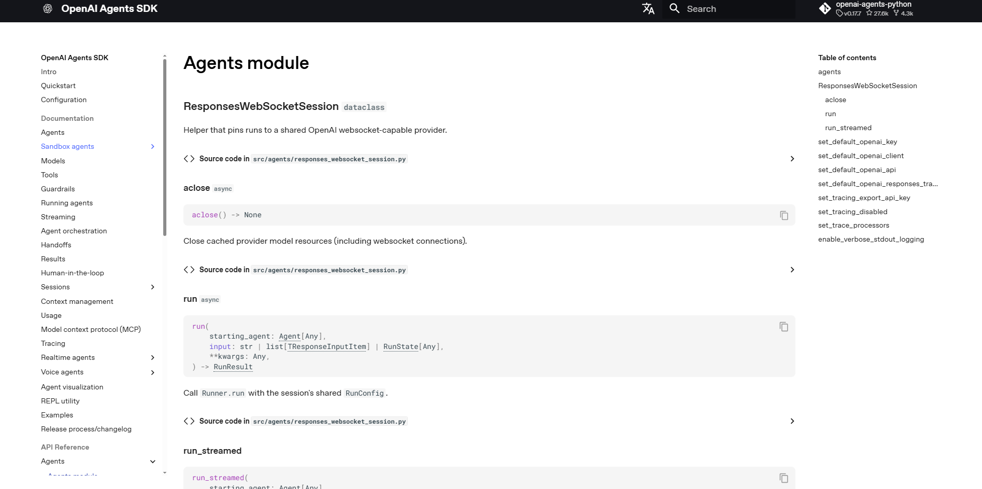
Task: Copy the aclose() signature code
Action: pos(784,215)
